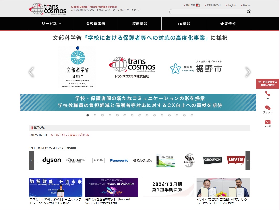Select eighth carousel dot indicator
The image size is (280, 210).
140,115
